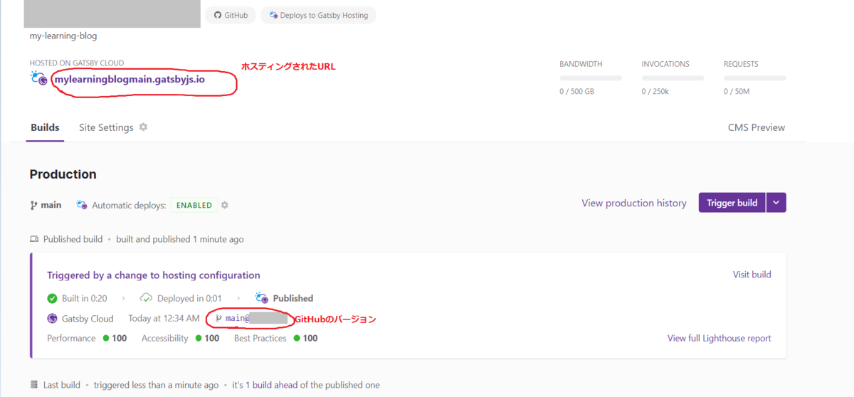854x397 pixels.
Task: Click the green Built in 0:20 check icon
Action: 52,298
